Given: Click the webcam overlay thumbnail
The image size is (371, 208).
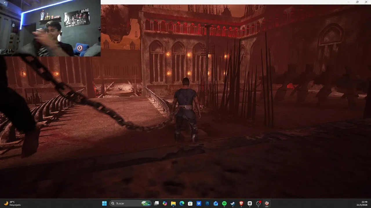Looking at the screenshot, I should pyautogui.click(x=50, y=28).
